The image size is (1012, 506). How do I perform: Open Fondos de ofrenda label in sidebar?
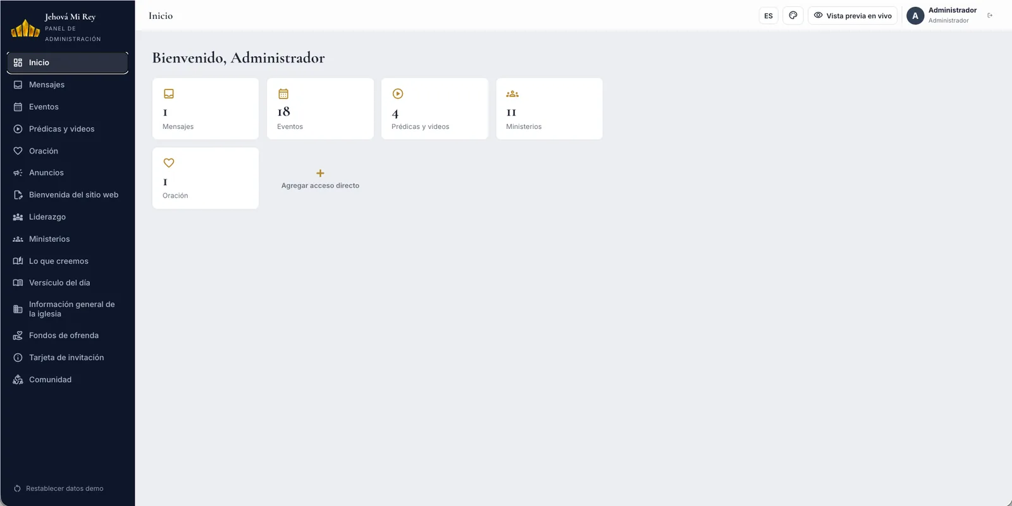pos(64,335)
